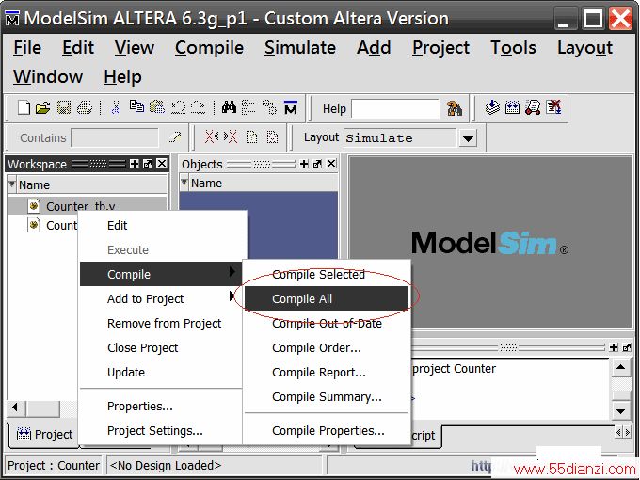Click the Objects pane undock icon
This screenshot has width=640, height=480.
tap(317, 164)
